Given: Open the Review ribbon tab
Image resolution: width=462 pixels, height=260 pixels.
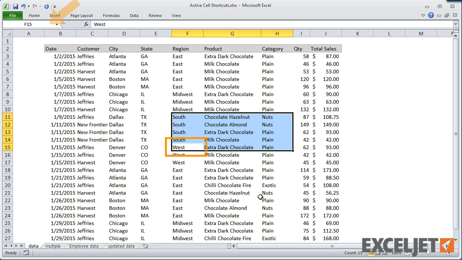Looking at the screenshot, I should (x=155, y=16).
